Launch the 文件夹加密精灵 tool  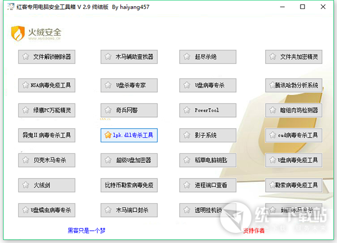[x=294, y=57]
